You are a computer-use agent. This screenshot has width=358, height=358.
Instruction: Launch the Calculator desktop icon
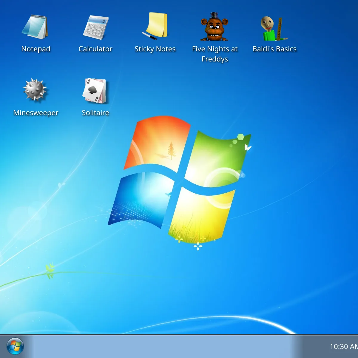point(95,27)
